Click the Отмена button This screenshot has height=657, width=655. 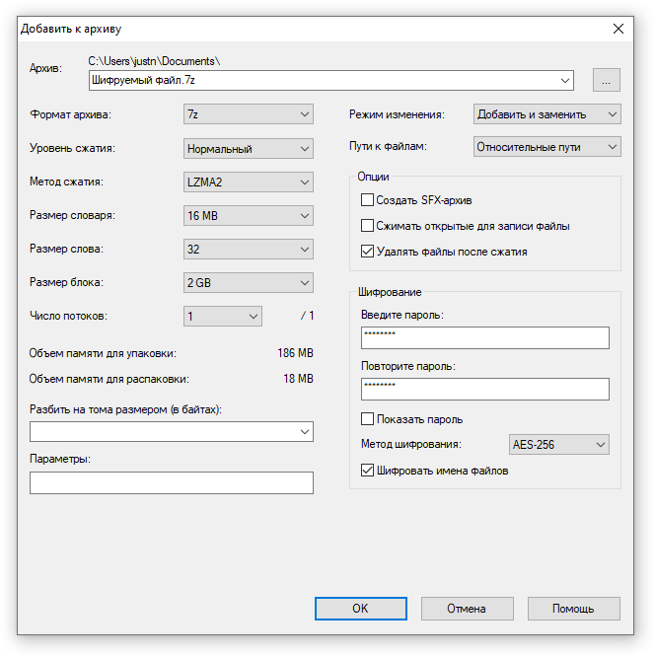[467, 609]
